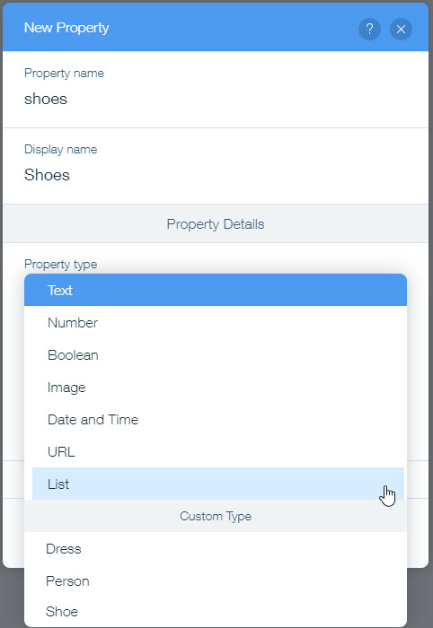Viewport: 433px width, 628px height.
Task: Click the New Property dialog title
Action: pos(66,28)
